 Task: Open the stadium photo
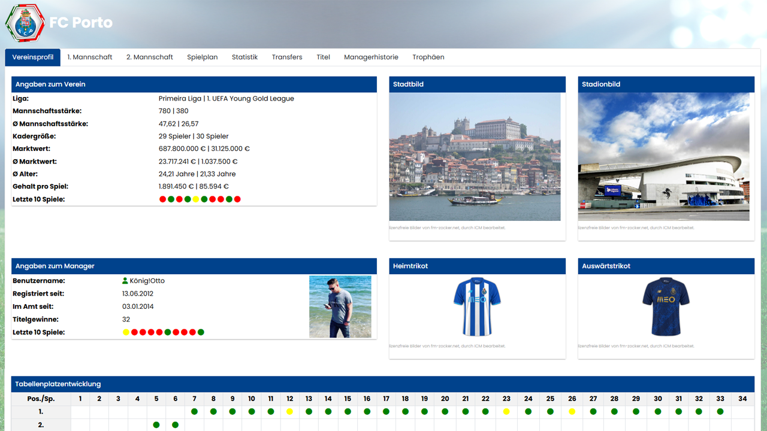[663, 157]
